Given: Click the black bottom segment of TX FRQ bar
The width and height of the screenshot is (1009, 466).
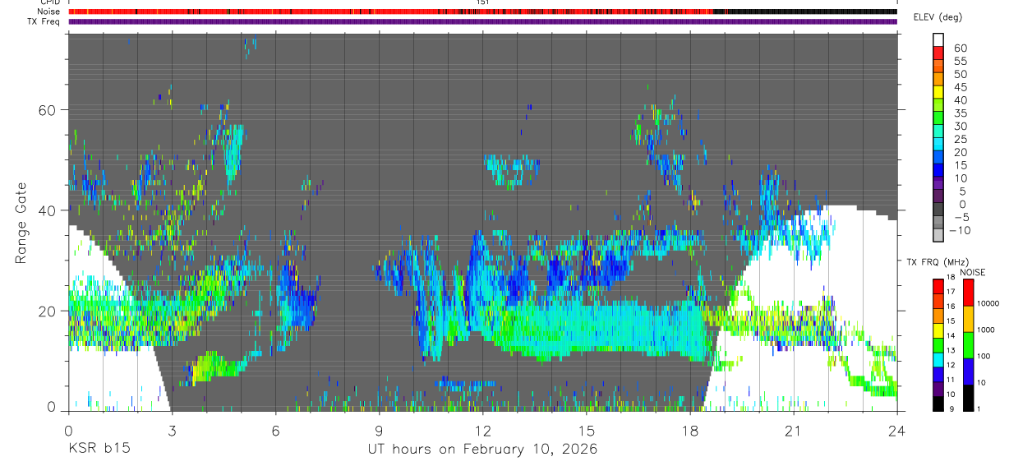Looking at the screenshot, I should tap(939, 403).
